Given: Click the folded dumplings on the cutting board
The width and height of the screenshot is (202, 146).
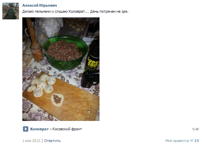Looking at the screenshot, I should pyautogui.click(x=42, y=85).
